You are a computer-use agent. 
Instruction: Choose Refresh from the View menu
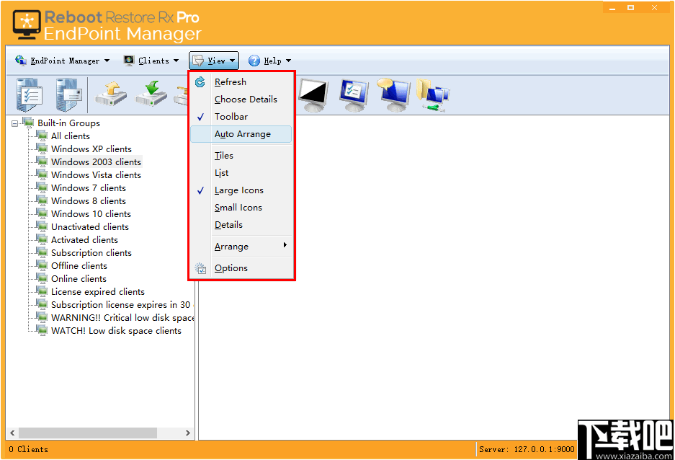tap(241, 82)
